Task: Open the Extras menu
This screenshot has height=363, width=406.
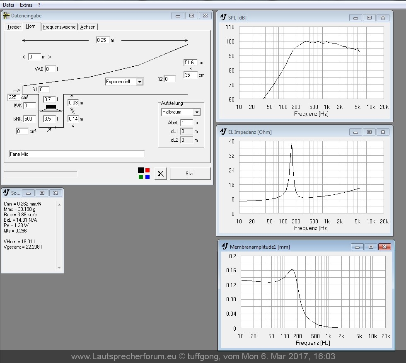Action: tap(26, 5)
